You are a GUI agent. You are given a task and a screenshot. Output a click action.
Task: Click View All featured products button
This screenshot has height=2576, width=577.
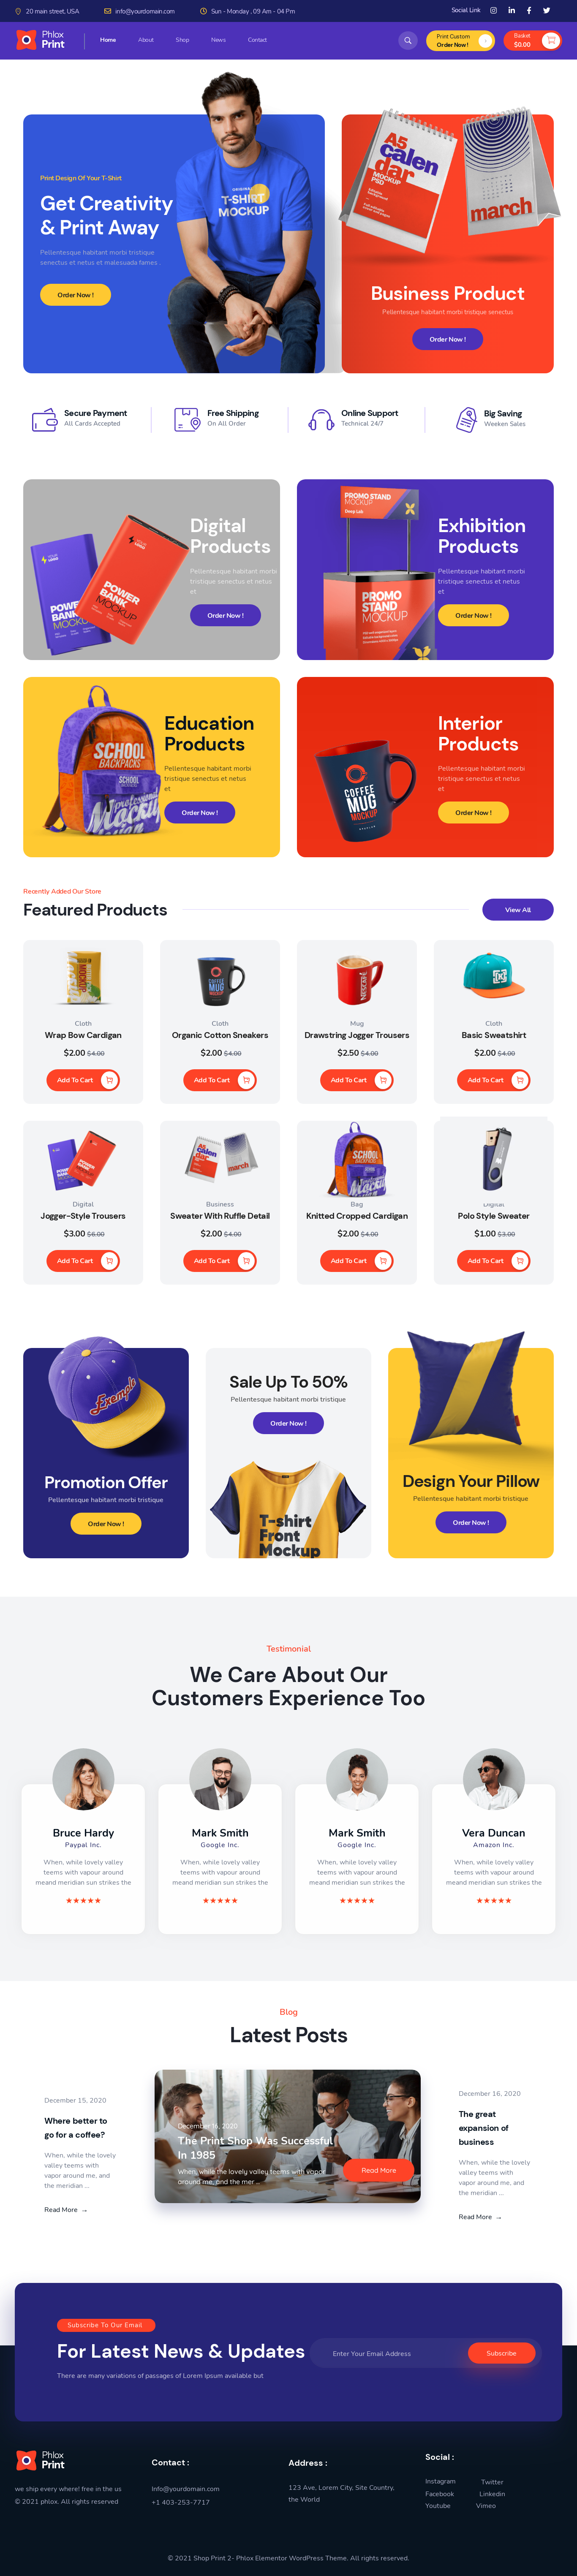click(517, 909)
